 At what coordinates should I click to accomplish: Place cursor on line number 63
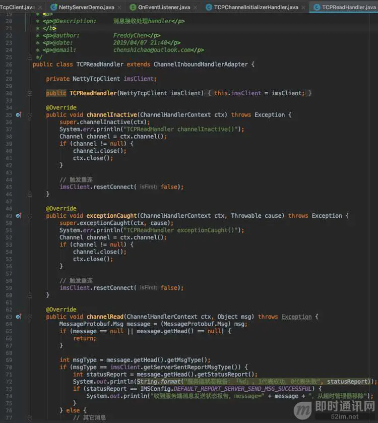tap(9, 317)
